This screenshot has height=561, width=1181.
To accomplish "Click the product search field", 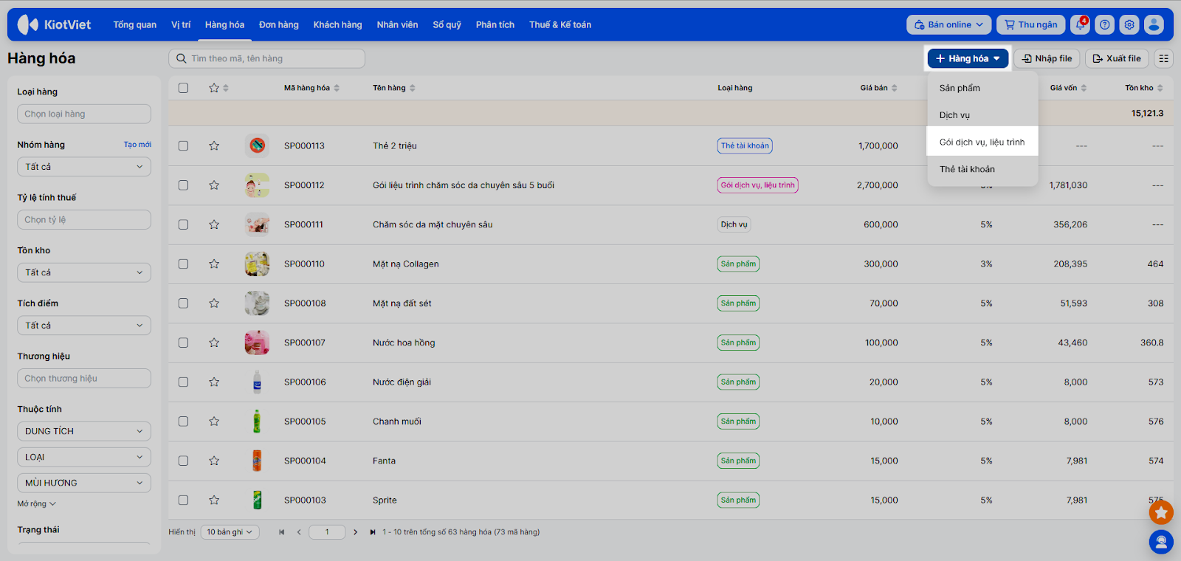I will tap(267, 58).
